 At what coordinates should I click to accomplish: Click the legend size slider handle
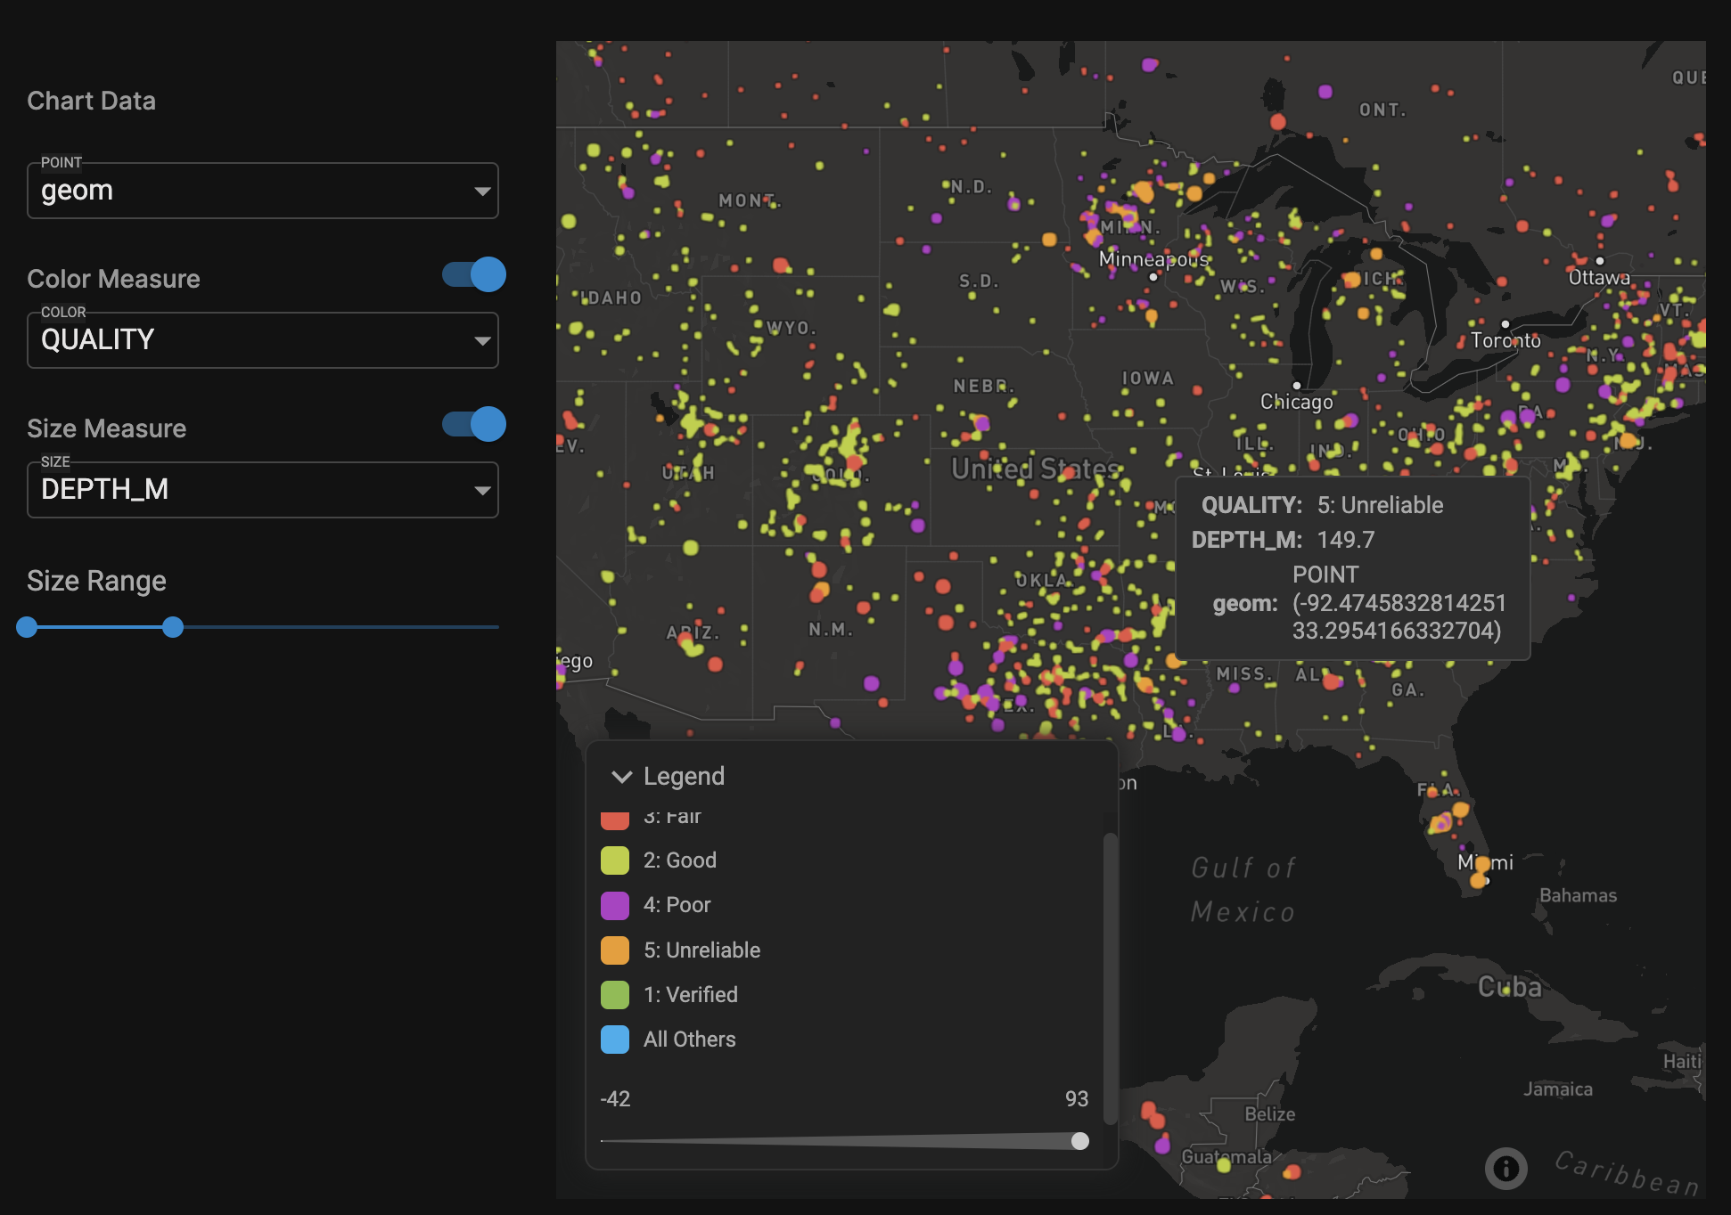pyautogui.click(x=1079, y=1141)
